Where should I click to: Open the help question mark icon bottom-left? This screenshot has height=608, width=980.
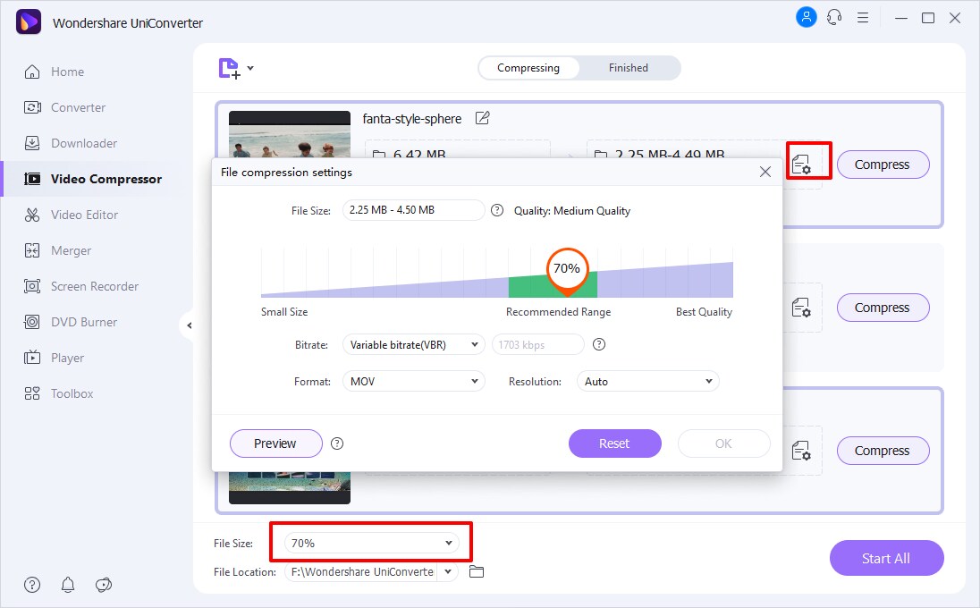pos(32,585)
